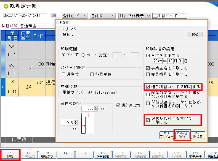Click the F4 function key button

[66, 155]
